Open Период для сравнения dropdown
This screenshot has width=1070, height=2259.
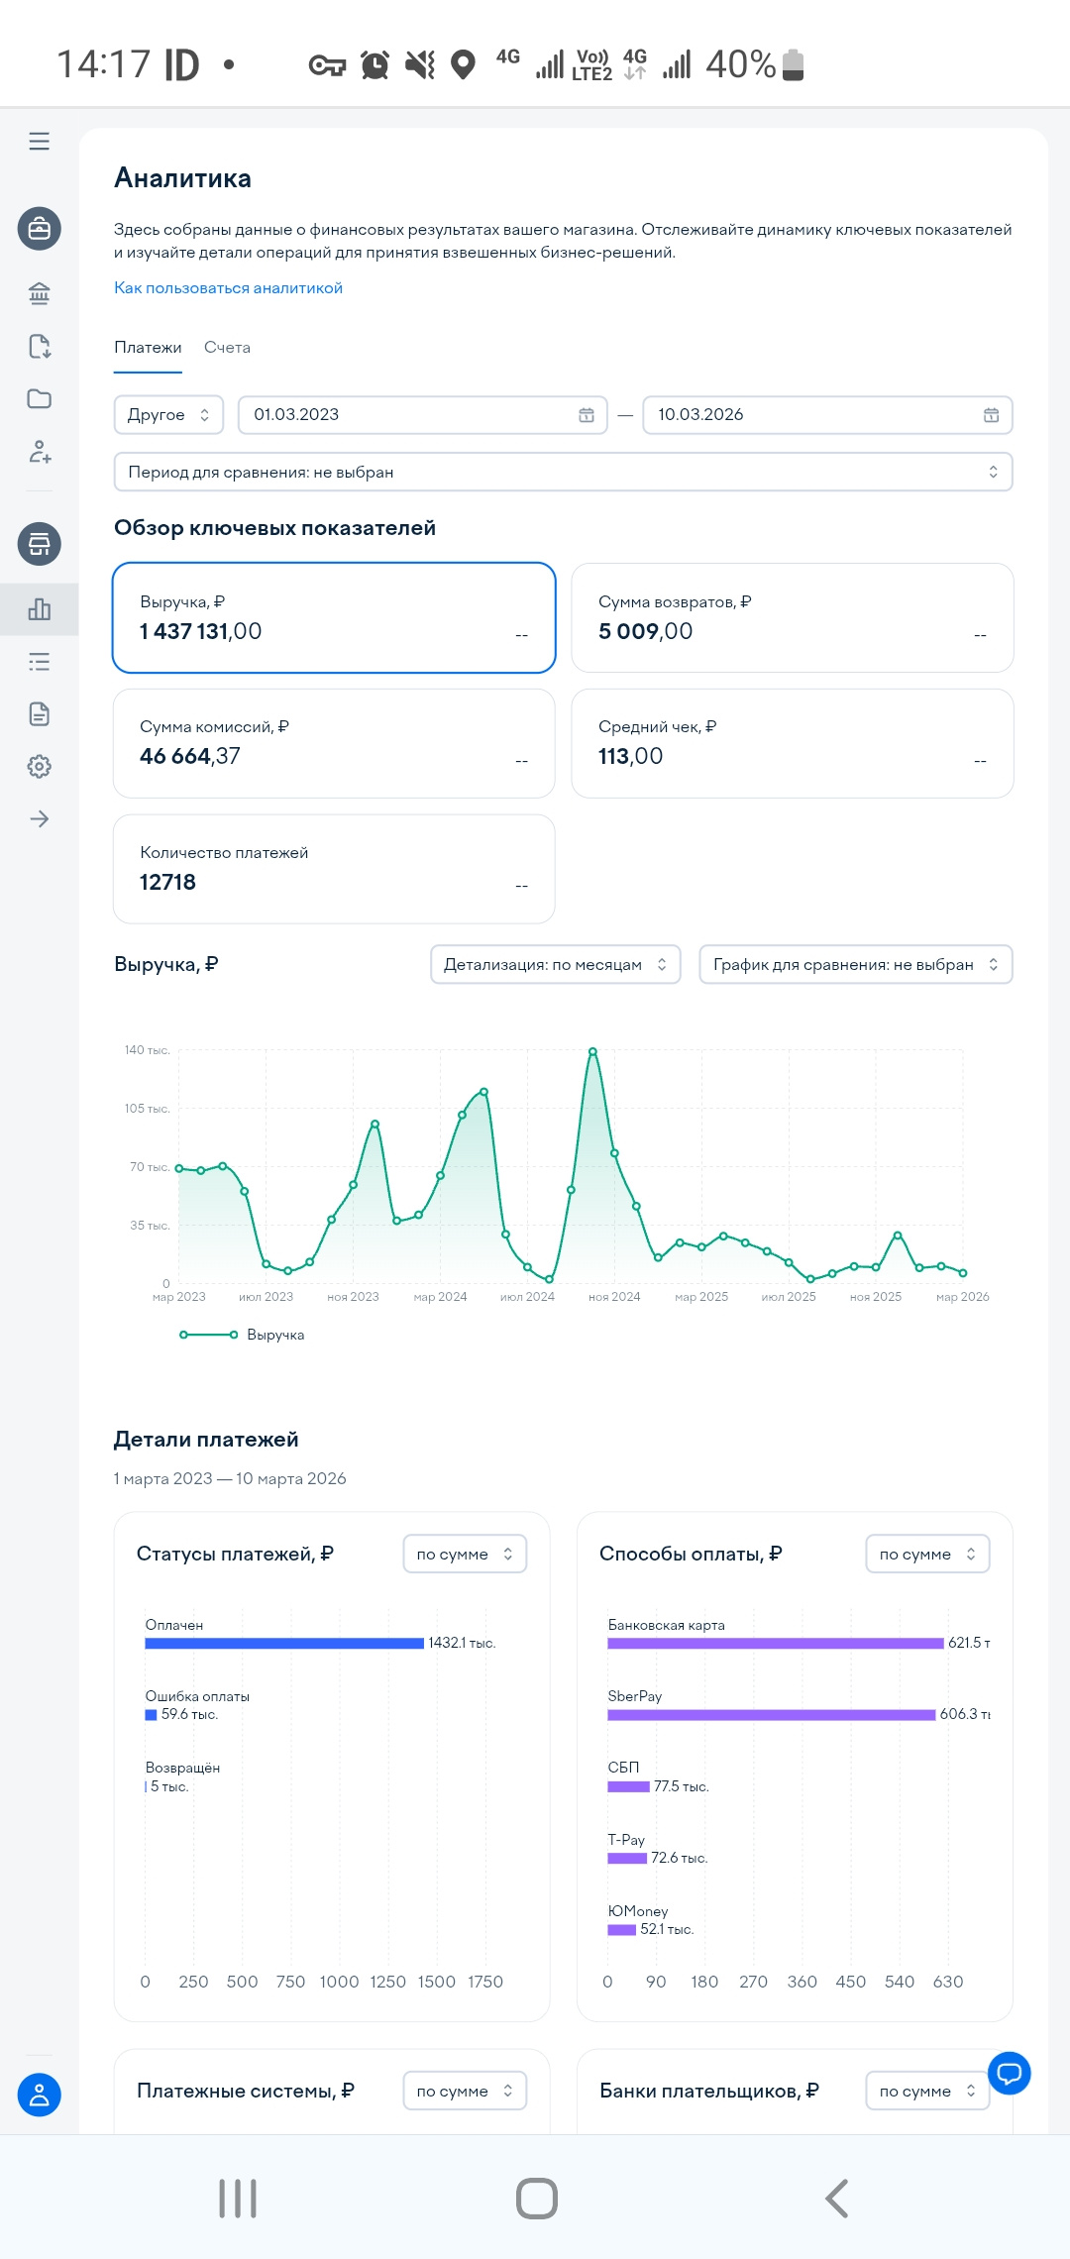tap(563, 472)
